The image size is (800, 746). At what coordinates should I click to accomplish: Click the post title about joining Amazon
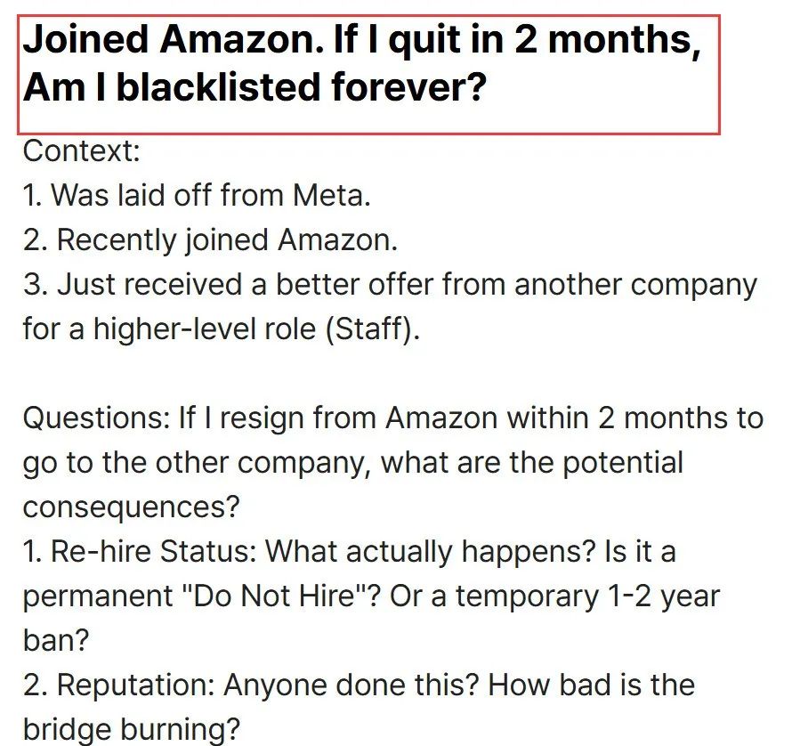pyautogui.click(x=361, y=63)
